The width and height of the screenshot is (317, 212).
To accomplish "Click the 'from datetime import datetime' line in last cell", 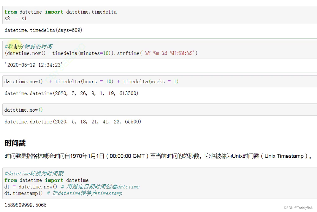I will (x=46, y=180).
